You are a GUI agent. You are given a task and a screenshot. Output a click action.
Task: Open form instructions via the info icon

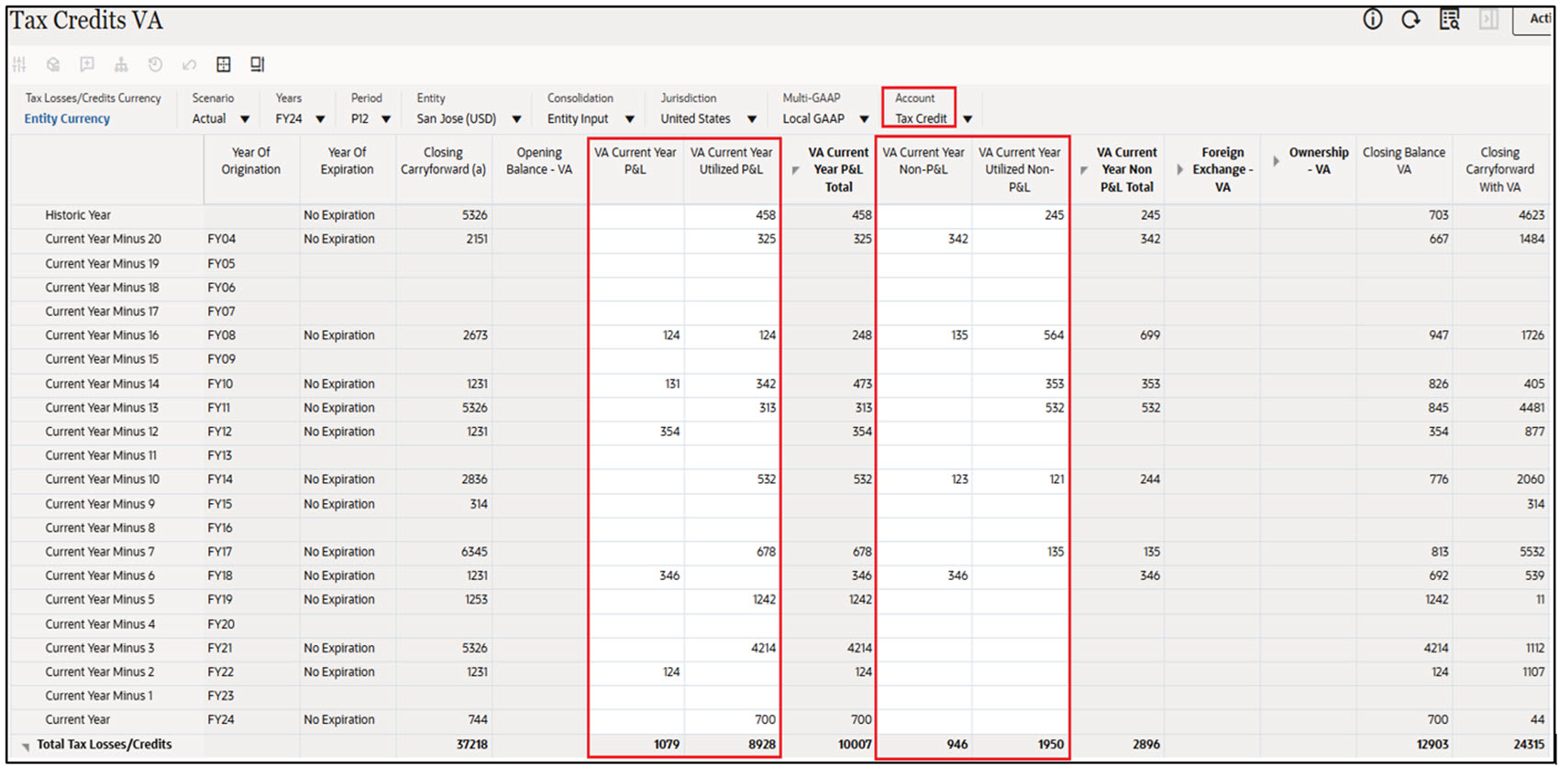pyautogui.click(x=1373, y=19)
